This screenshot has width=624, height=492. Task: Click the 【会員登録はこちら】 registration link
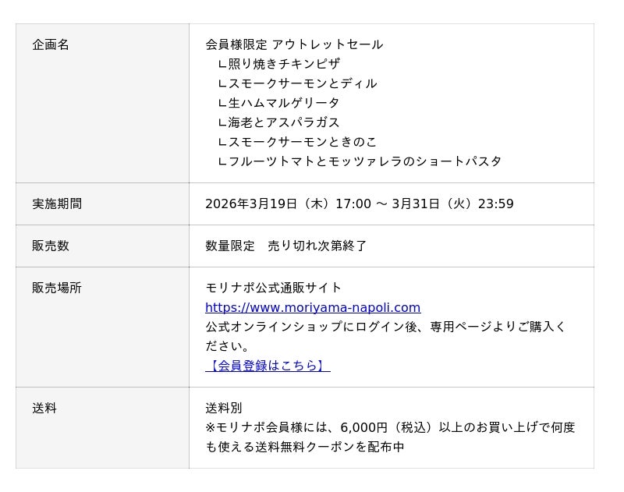point(268,366)
